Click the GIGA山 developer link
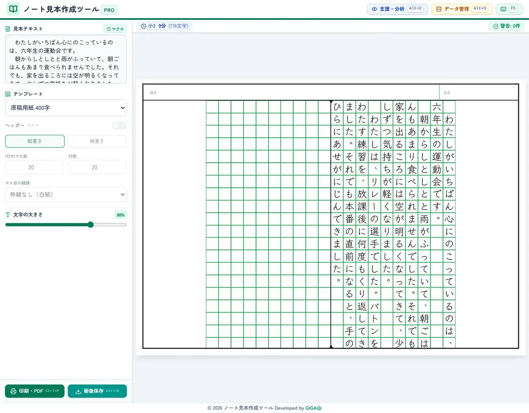This screenshot has width=529, height=413. (x=313, y=408)
